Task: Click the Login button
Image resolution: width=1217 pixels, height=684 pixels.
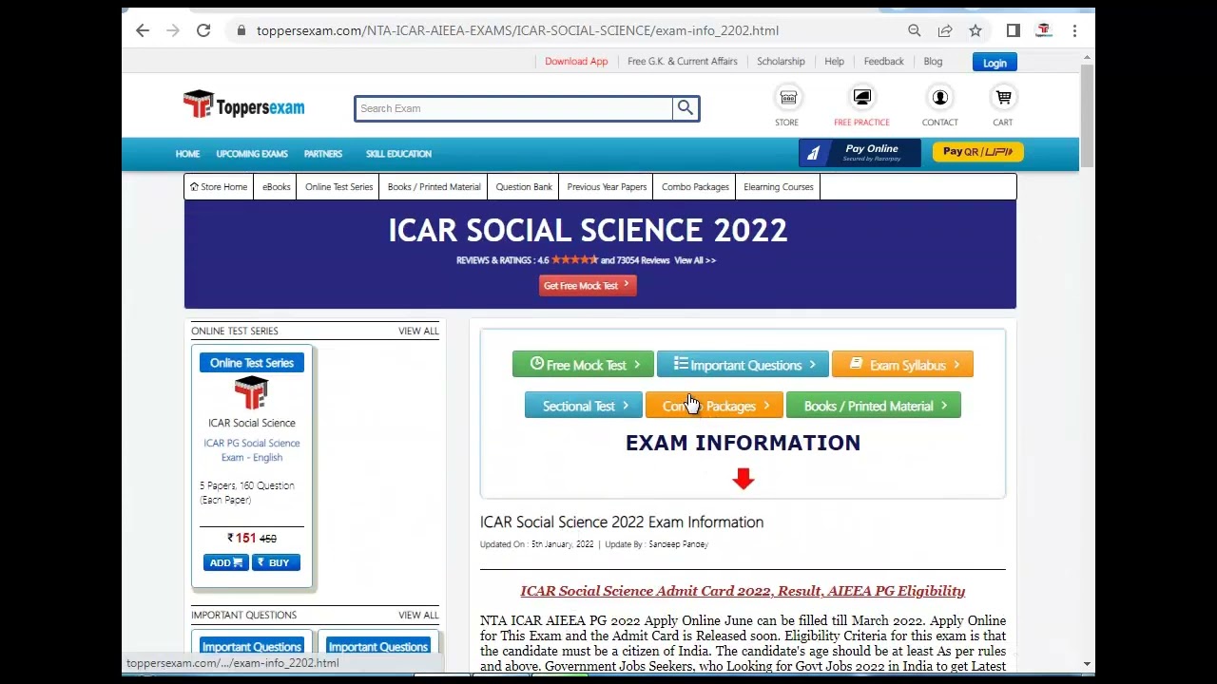Action: [995, 63]
